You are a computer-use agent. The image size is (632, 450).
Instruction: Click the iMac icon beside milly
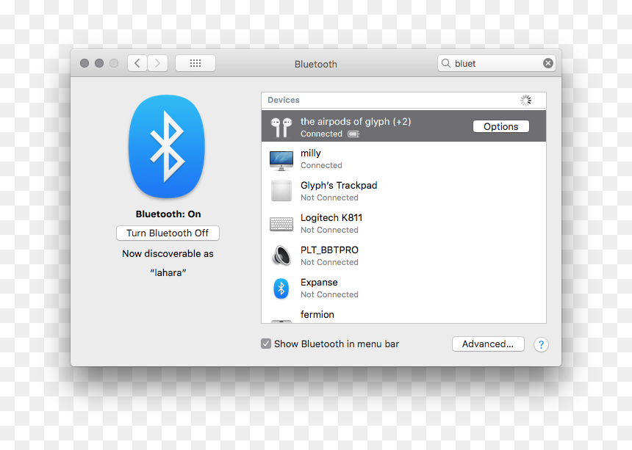[281, 160]
